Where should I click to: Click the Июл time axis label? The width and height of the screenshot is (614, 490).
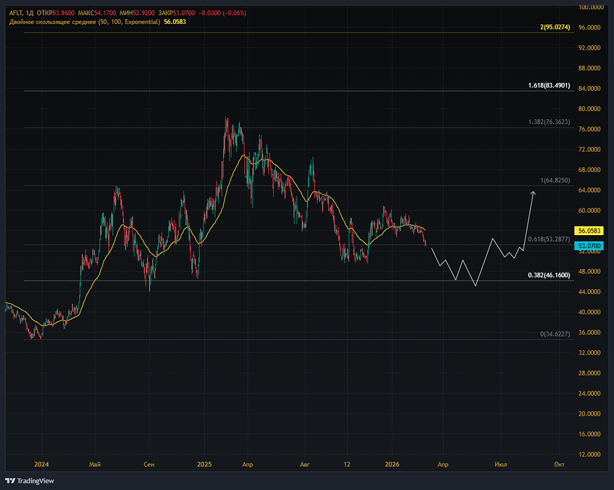501,465
